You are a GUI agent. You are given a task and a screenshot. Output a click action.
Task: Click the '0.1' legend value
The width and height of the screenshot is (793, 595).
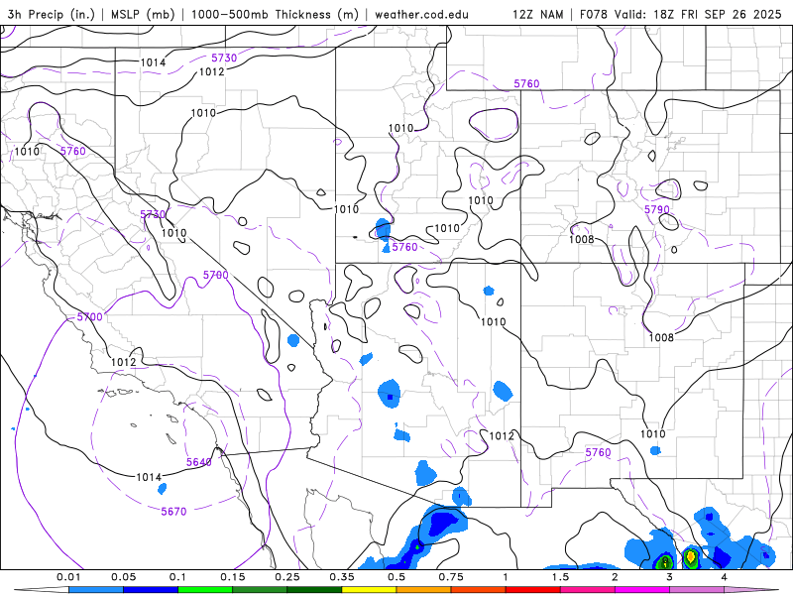tap(178, 577)
